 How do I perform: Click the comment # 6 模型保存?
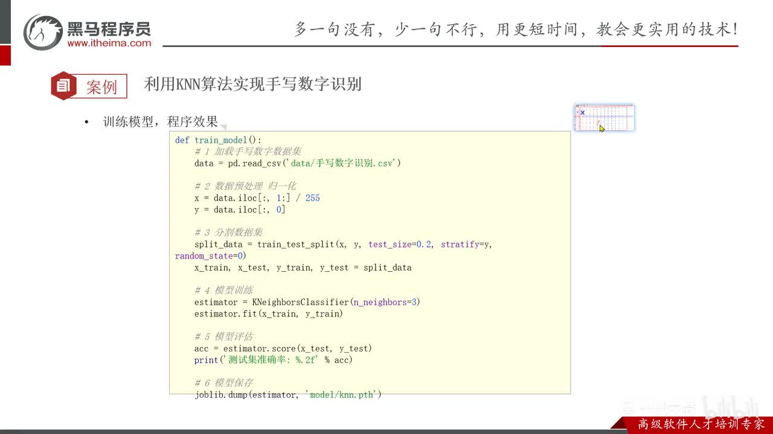coord(223,383)
